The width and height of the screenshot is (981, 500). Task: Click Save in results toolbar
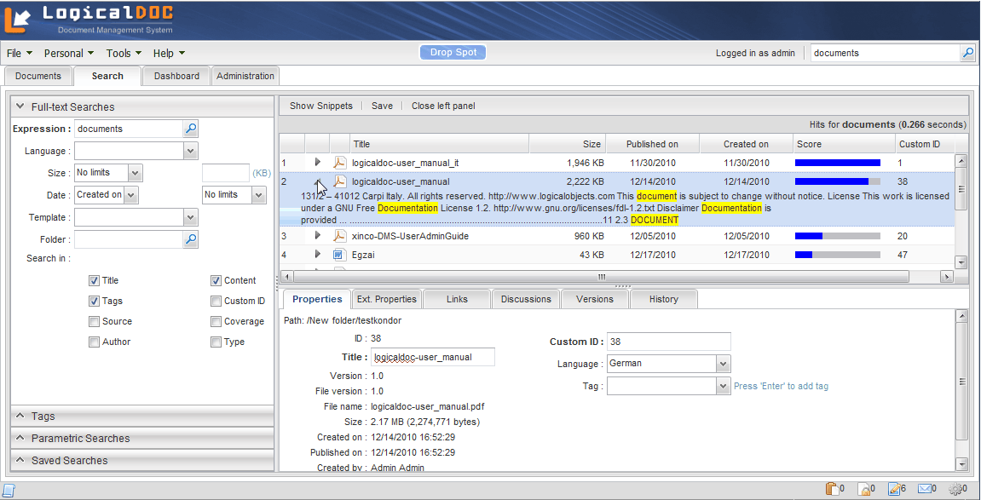(383, 106)
